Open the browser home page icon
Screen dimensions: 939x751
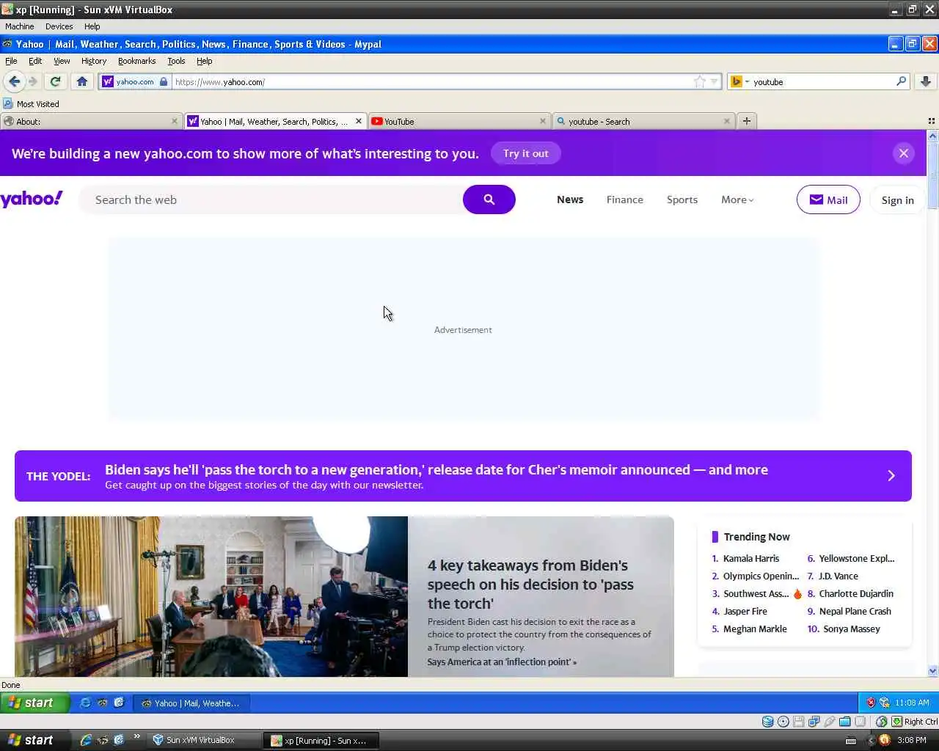(x=82, y=81)
